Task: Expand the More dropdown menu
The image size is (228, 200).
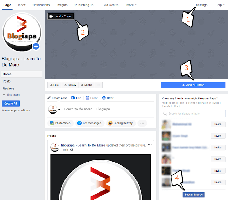Action: 131,5
